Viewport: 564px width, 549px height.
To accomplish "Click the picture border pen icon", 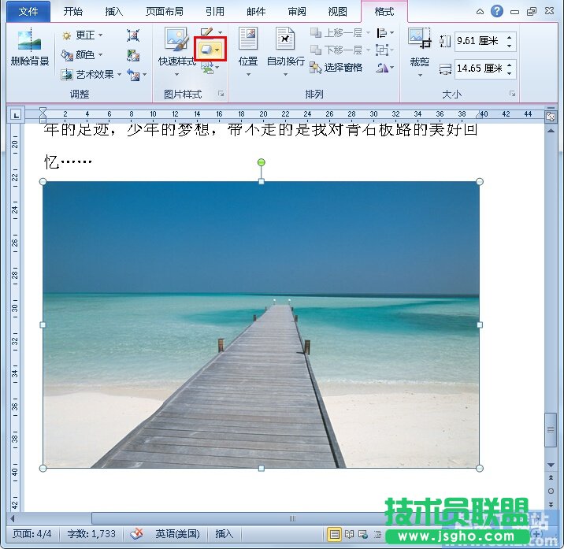I will coord(206,32).
